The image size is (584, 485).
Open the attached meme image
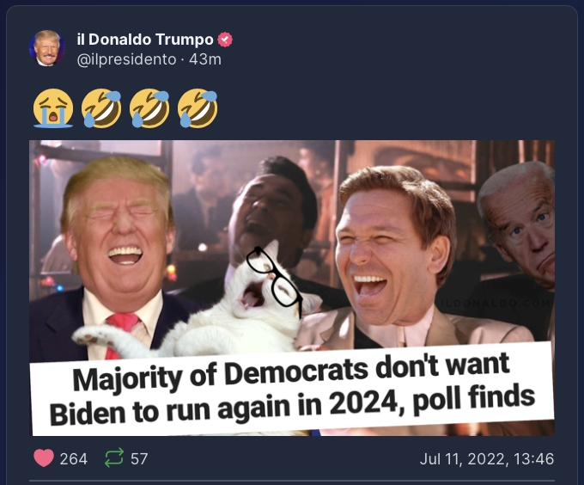click(x=292, y=288)
